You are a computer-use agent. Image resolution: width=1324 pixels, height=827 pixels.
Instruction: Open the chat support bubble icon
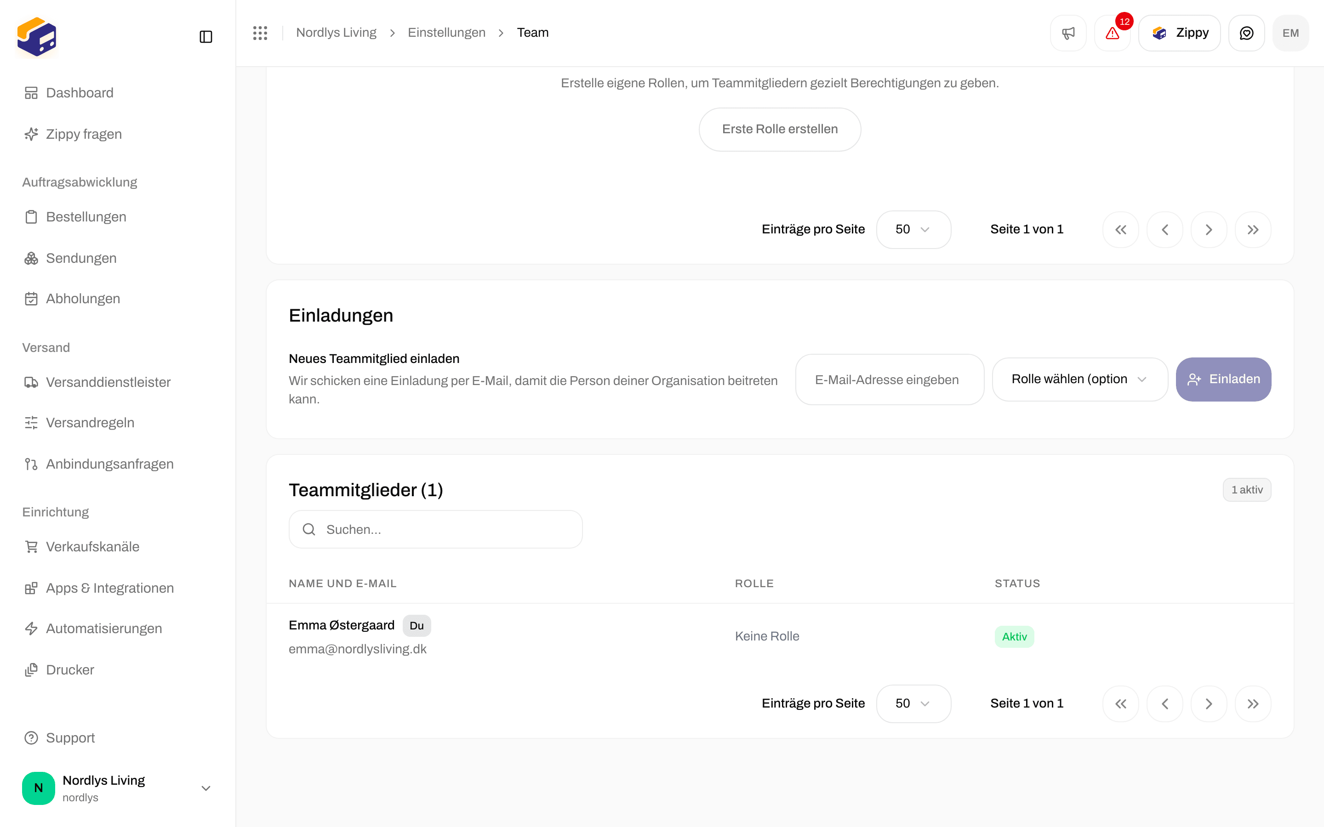tap(1246, 33)
